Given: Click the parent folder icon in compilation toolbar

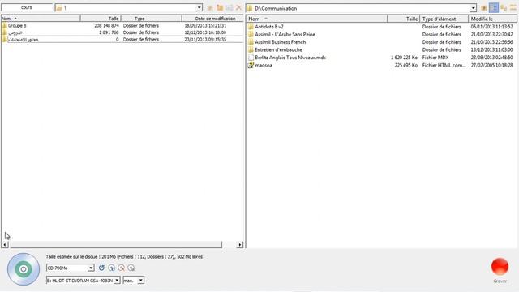Looking at the screenshot, I should pyautogui.click(x=210, y=7).
